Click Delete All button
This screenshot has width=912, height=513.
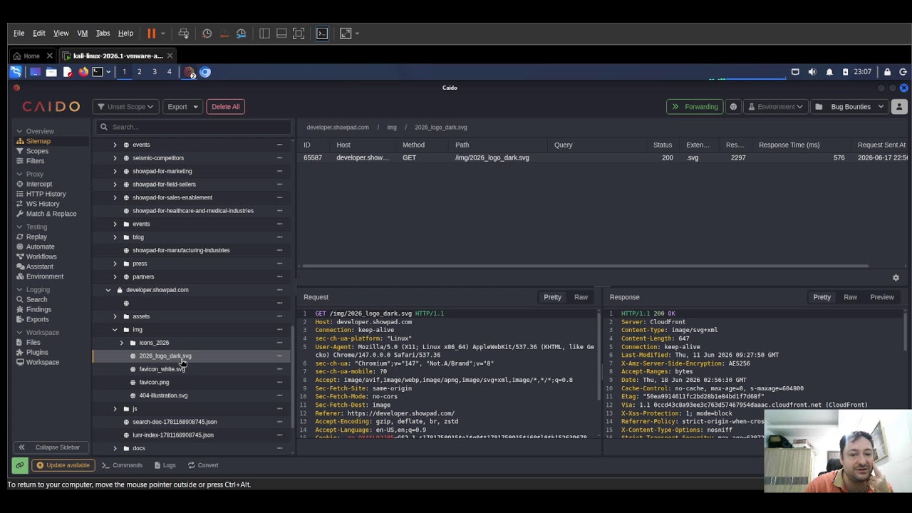coord(226,107)
